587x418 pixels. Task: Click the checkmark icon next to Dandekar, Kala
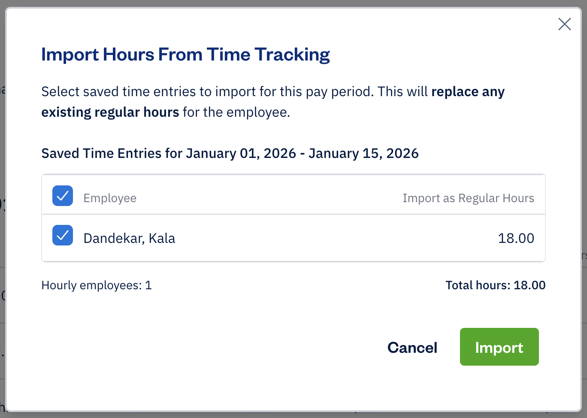pyautogui.click(x=62, y=235)
